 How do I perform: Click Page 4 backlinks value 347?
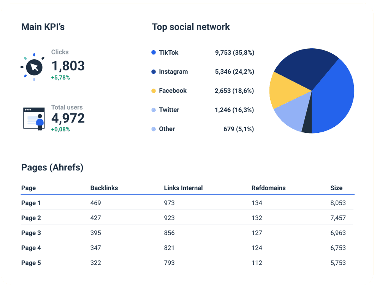(x=96, y=248)
